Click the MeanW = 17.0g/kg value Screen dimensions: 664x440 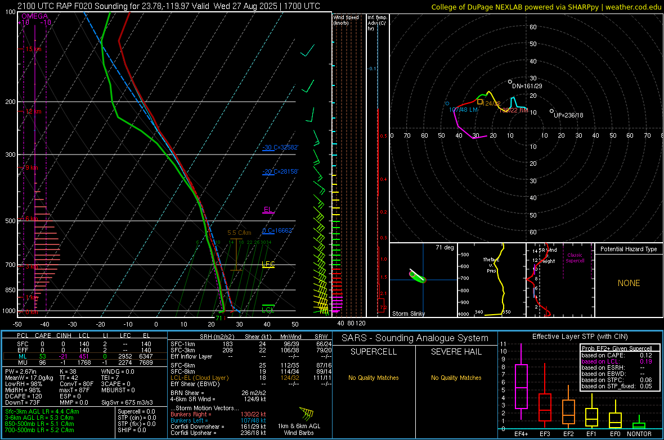(29, 378)
